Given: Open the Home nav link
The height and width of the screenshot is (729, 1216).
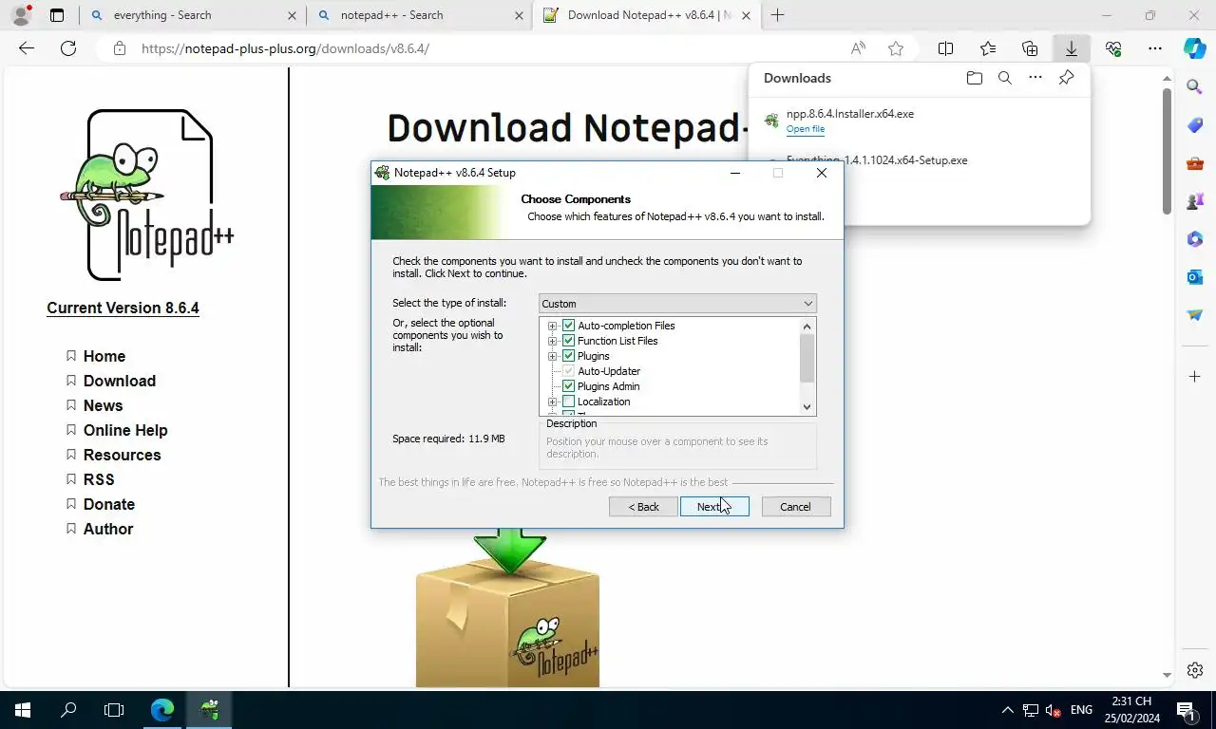Looking at the screenshot, I should 104,356.
